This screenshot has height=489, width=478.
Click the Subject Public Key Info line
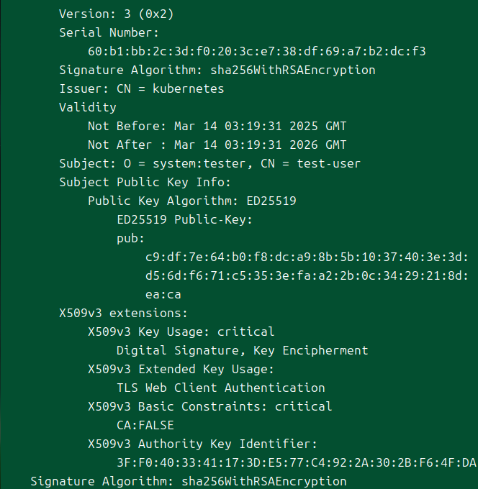coord(145,182)
